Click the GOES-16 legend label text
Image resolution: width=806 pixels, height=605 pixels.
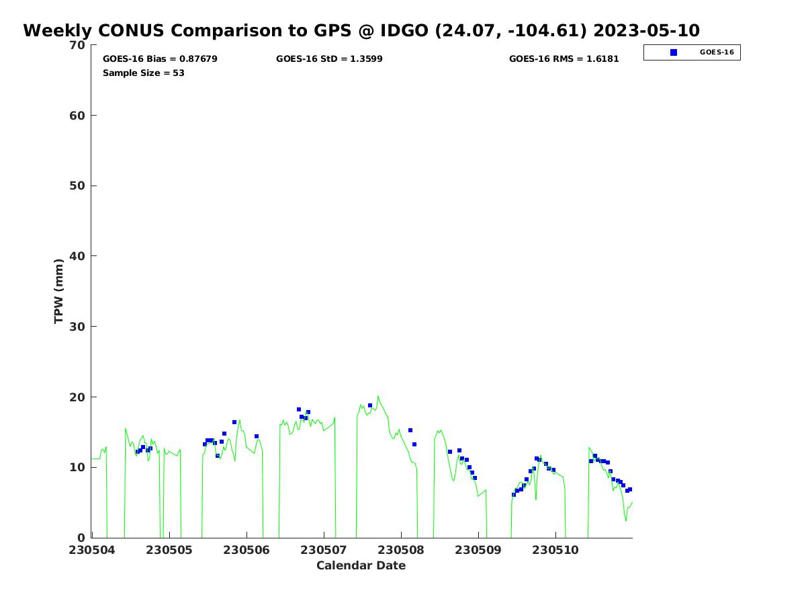click(717, 52)
